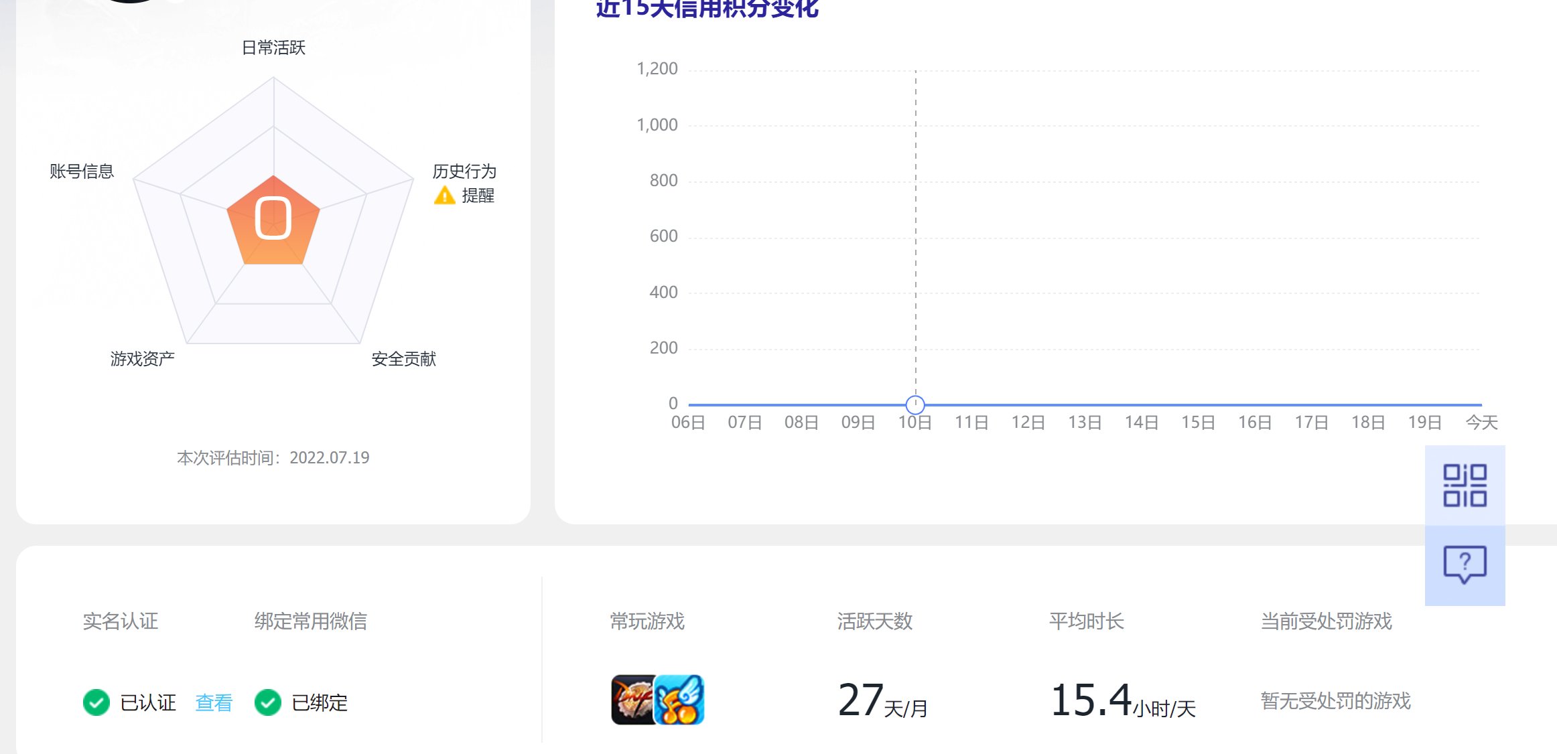Screen dimensions: 1557x754
Task: Select the data point marker on 10日
Action: (915, 404)
